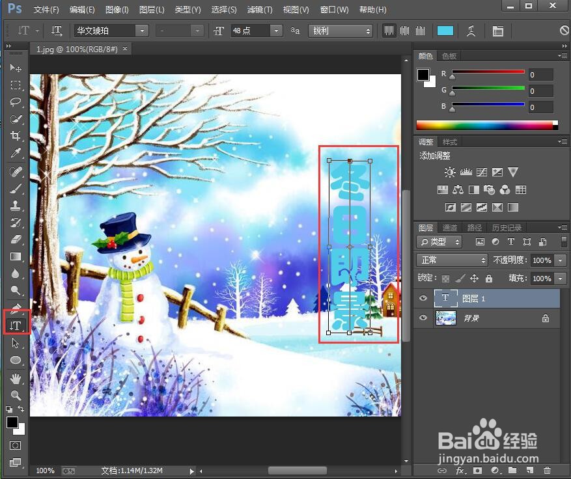Screen dimensions: 571x479
Task: Select the Vertical Type tool
Action: [x=15, y=325]
